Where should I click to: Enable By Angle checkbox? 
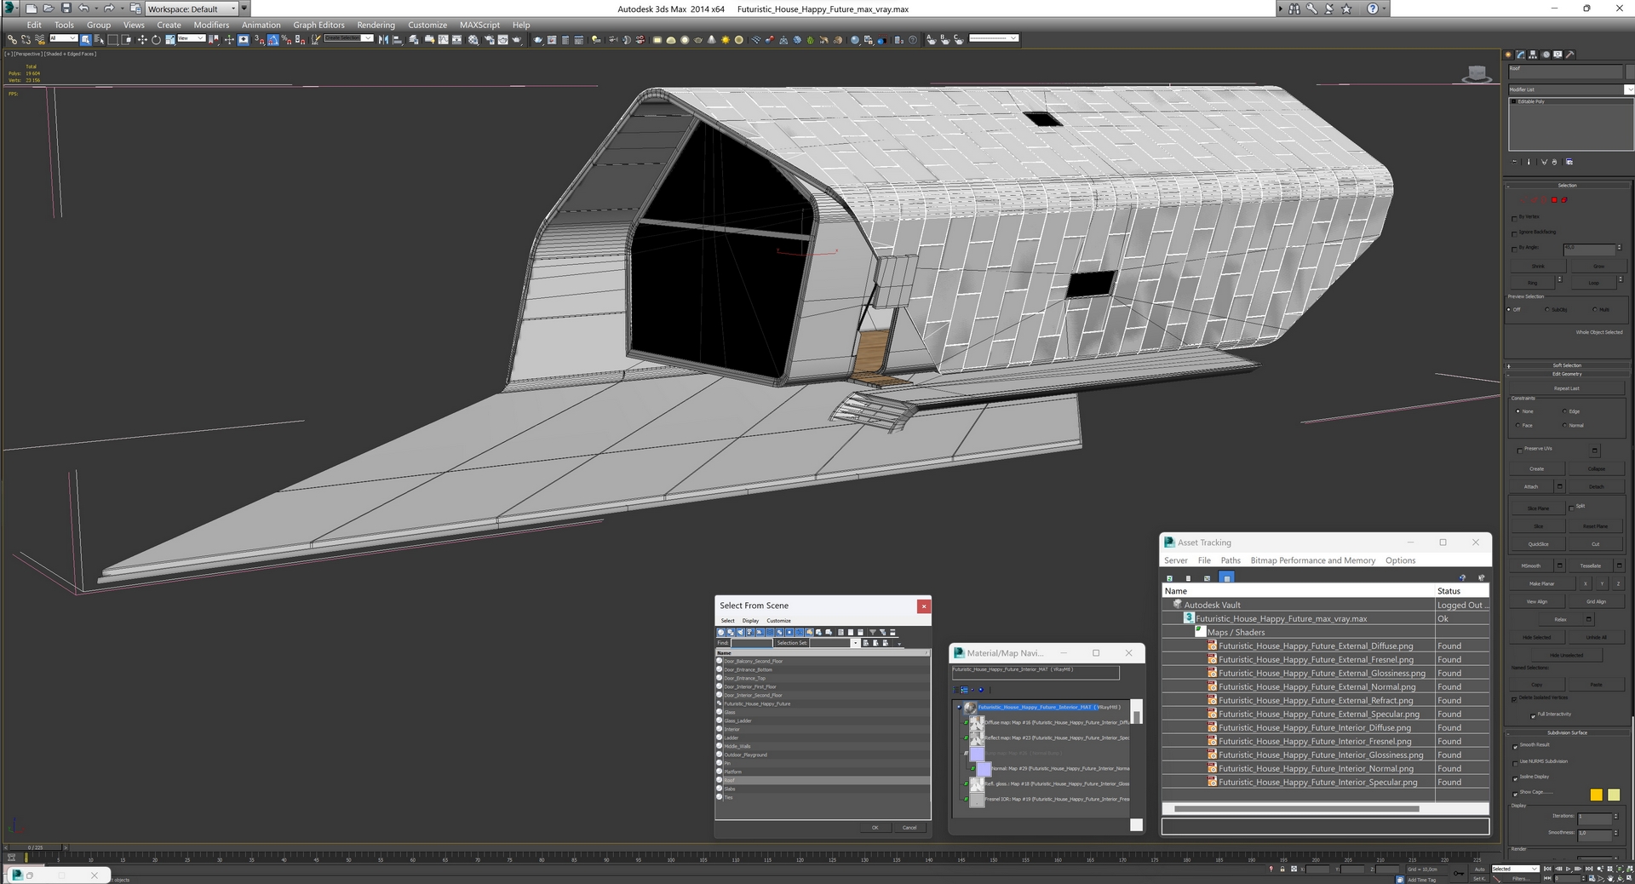click(x=1514, y=249)
